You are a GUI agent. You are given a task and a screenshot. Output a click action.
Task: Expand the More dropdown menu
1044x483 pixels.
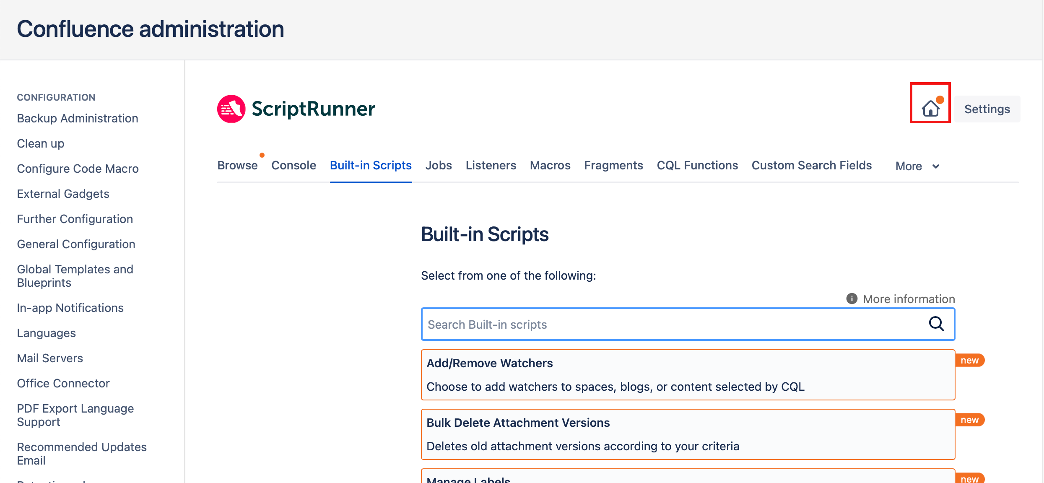917,166
